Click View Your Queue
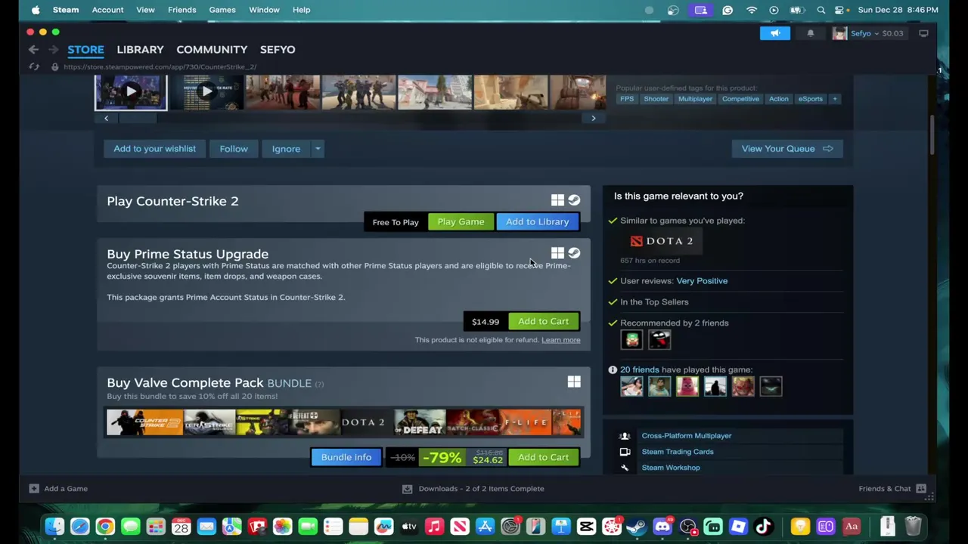 pyautogui.click(x=787, y=149)
